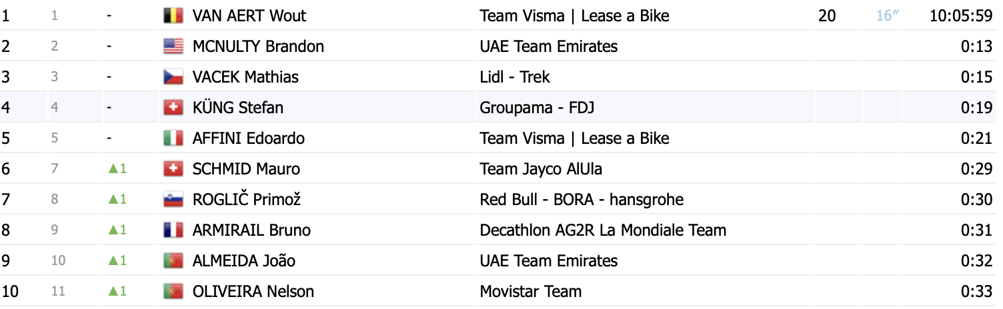Image resolution: width=1003 pixels, height=309 pixels.
Task: Click the French flag beside Armirail
Action: (x=173, y=230)
